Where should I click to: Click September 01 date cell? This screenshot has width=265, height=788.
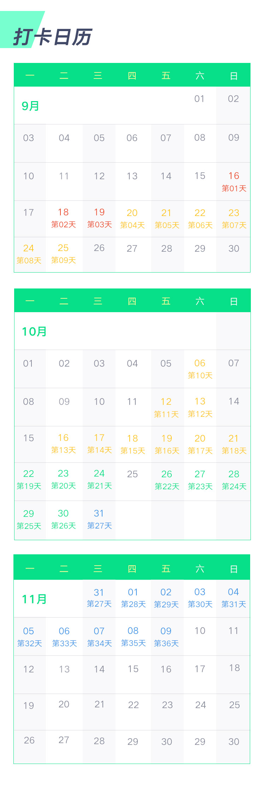click(x=200, y=99)
